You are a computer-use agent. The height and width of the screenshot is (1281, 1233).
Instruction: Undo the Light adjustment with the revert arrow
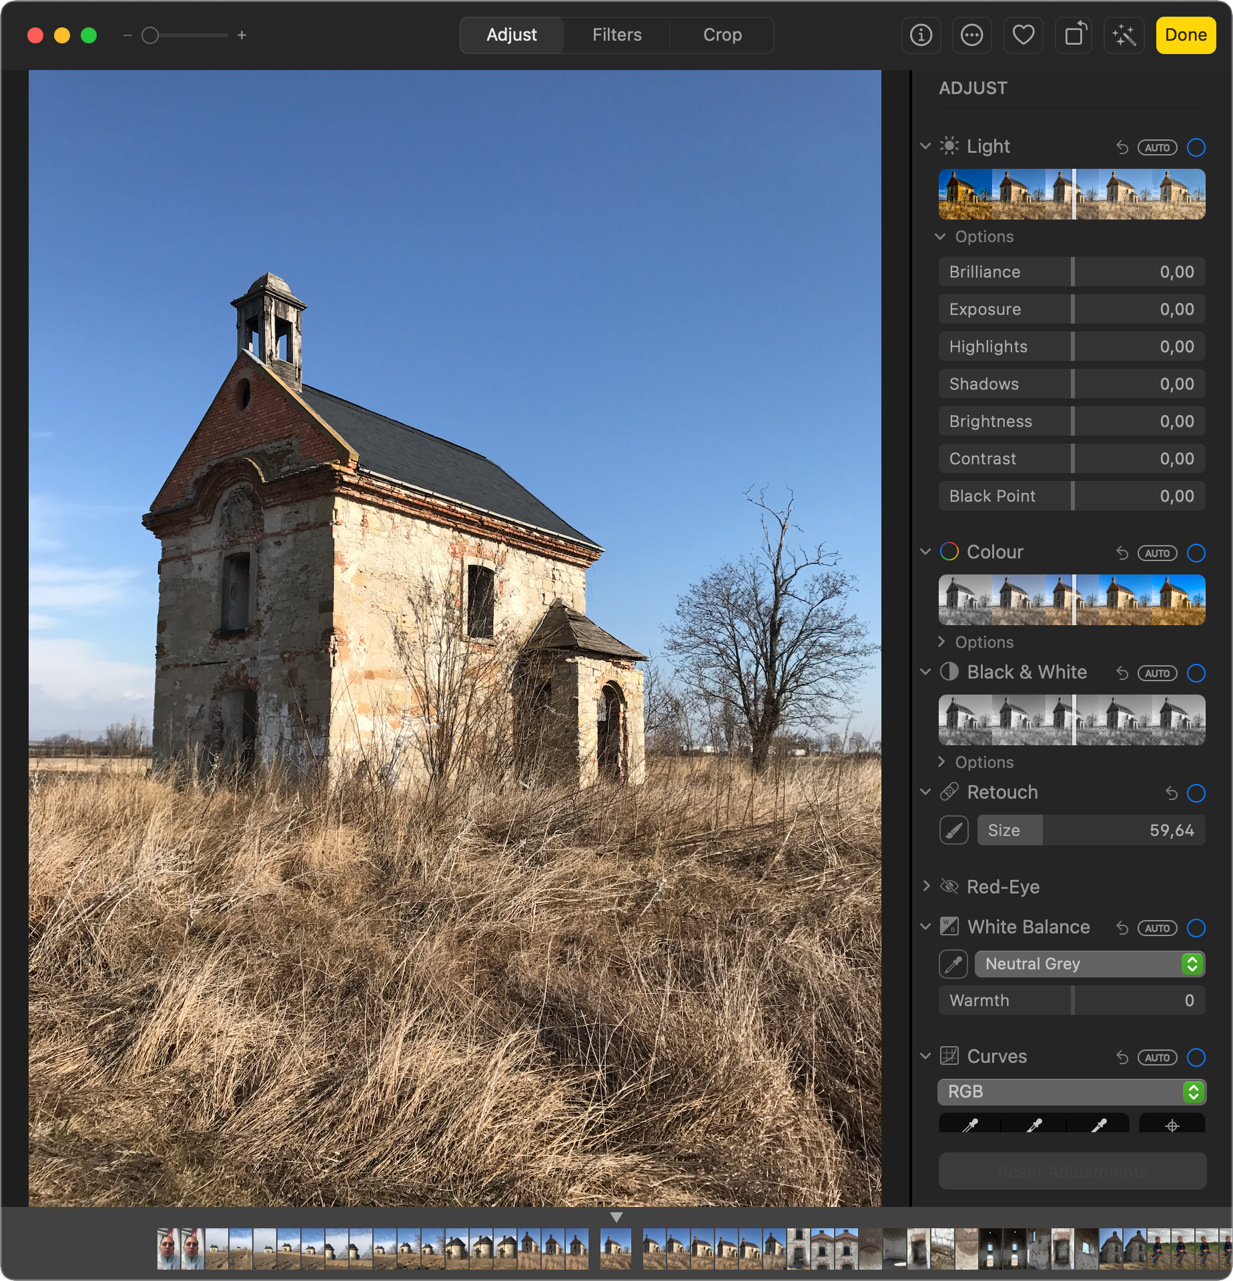(x=1122, y=147)
